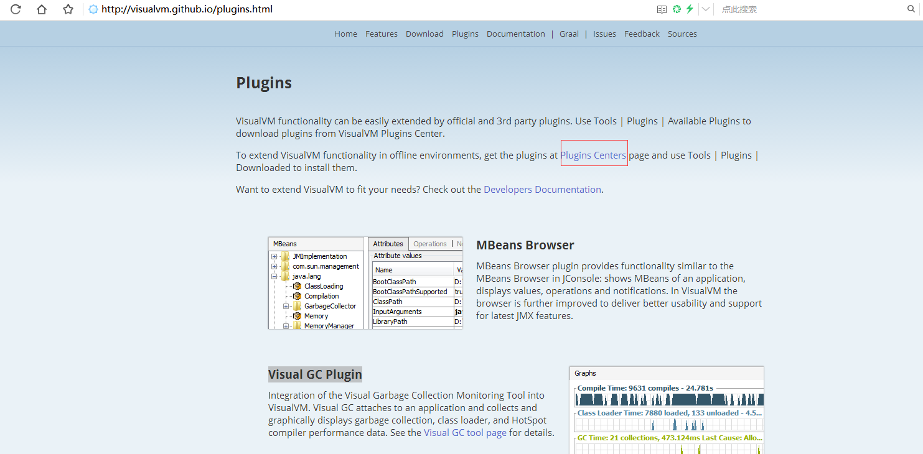Open the Plugins navigation item
The height and width of the screenshot is (454, 923).
pyautogui.click(x=465, y=34)
